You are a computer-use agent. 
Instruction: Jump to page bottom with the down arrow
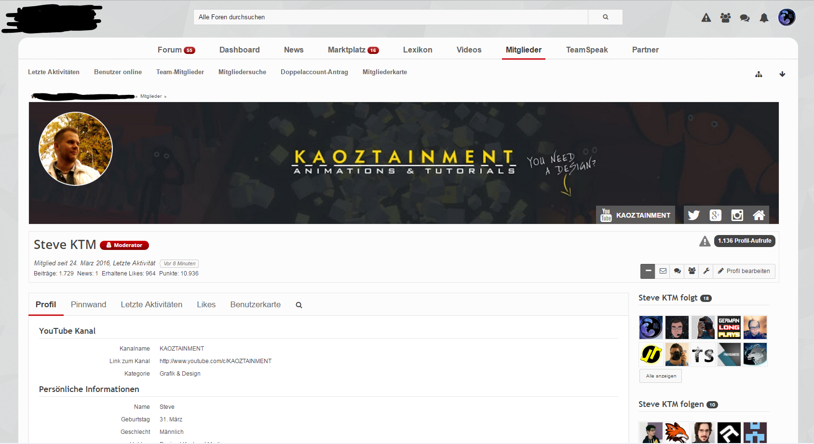click(x=782, y=74)
